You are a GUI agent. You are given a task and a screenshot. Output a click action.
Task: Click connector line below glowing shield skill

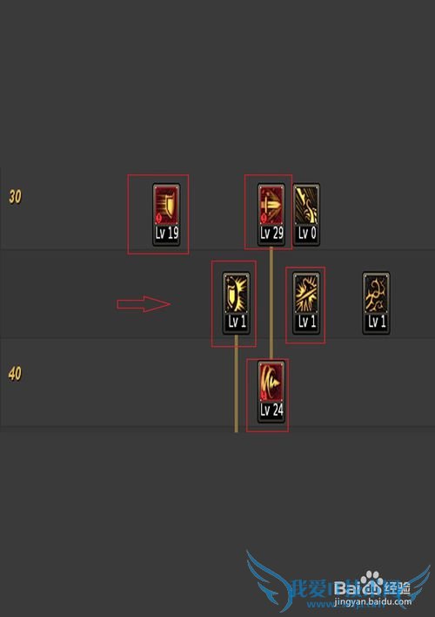236,383
